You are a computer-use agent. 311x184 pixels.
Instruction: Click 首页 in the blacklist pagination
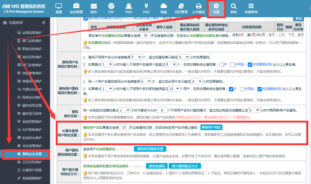(272, 35)
